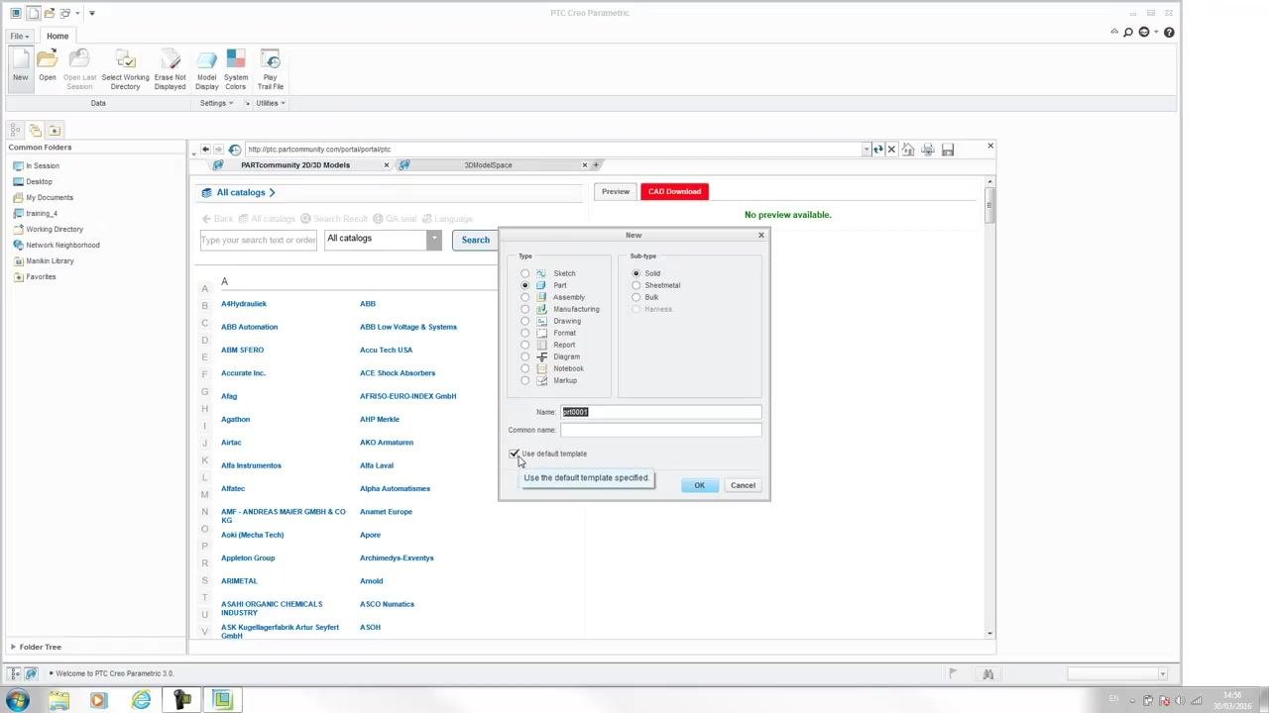The image size is (1269, 713).
Task: Click browser back arrow icon
Action: pyautogui.click(x=205, y=150)
